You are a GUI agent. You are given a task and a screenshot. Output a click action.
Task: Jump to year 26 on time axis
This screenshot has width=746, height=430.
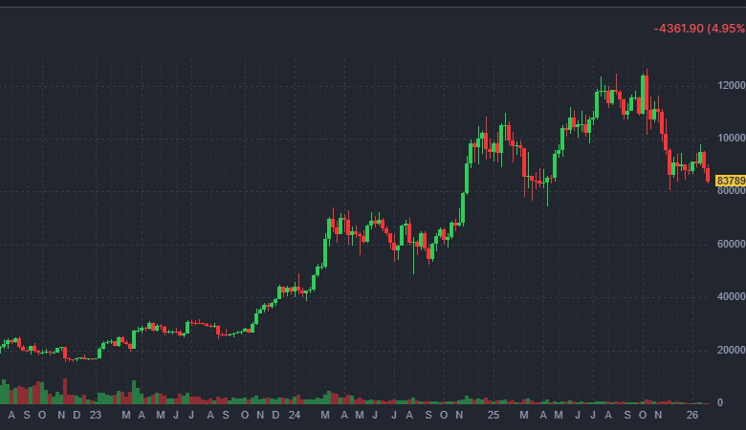pyautogui.click(x=692, y=416)
